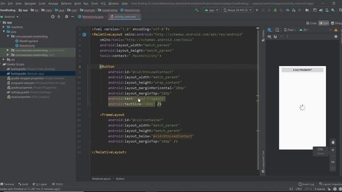Click the green Run app button
342x192 pixels.
pyautogui.click(x=257, y=10)
